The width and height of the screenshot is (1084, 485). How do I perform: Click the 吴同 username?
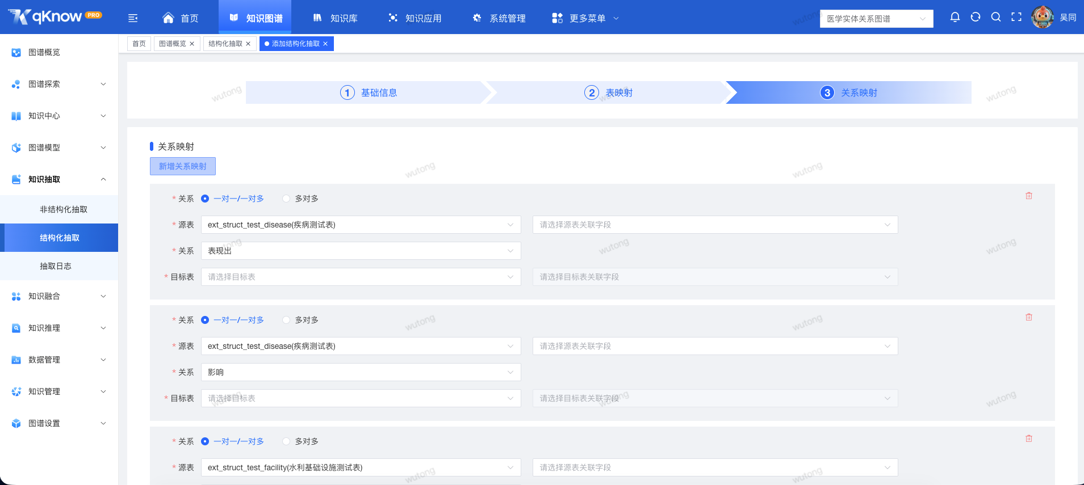pyautogui.click(x=1068, y=18)
